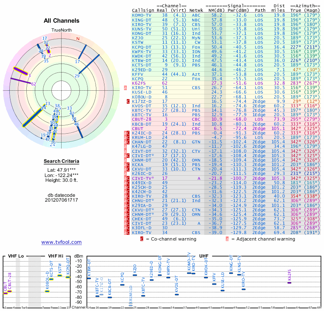This screenshot has height=311, width=324.
Task: Select KBCB-DT callsign in the table
Action: point(141,124)
